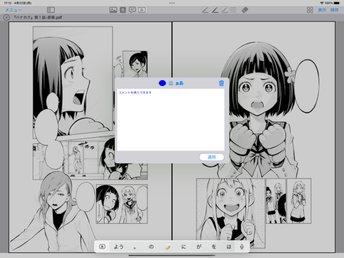Open the blue comment color picker

click(x=162, y=83)
